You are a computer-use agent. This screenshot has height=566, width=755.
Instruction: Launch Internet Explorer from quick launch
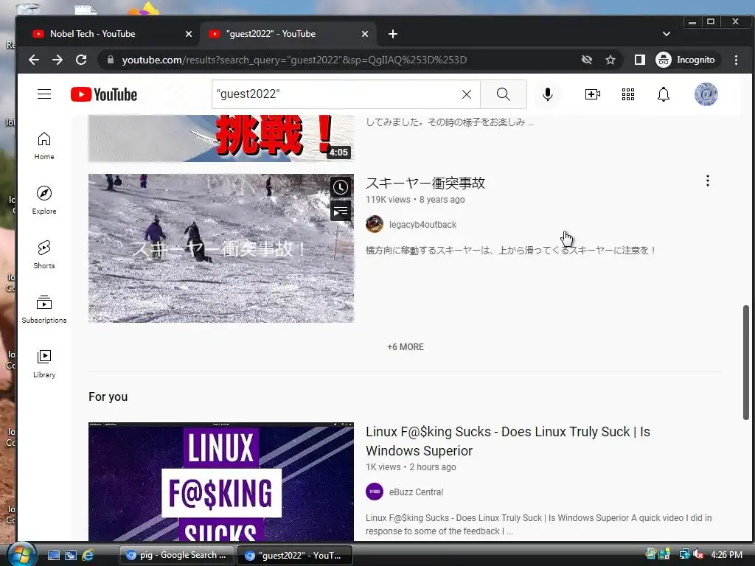88,555
